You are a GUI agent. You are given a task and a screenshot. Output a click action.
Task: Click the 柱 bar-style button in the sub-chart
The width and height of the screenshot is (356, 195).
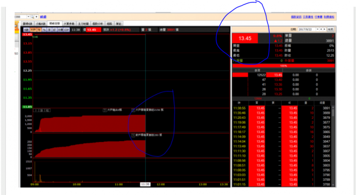pyautogui.click(x=47, y=111)
